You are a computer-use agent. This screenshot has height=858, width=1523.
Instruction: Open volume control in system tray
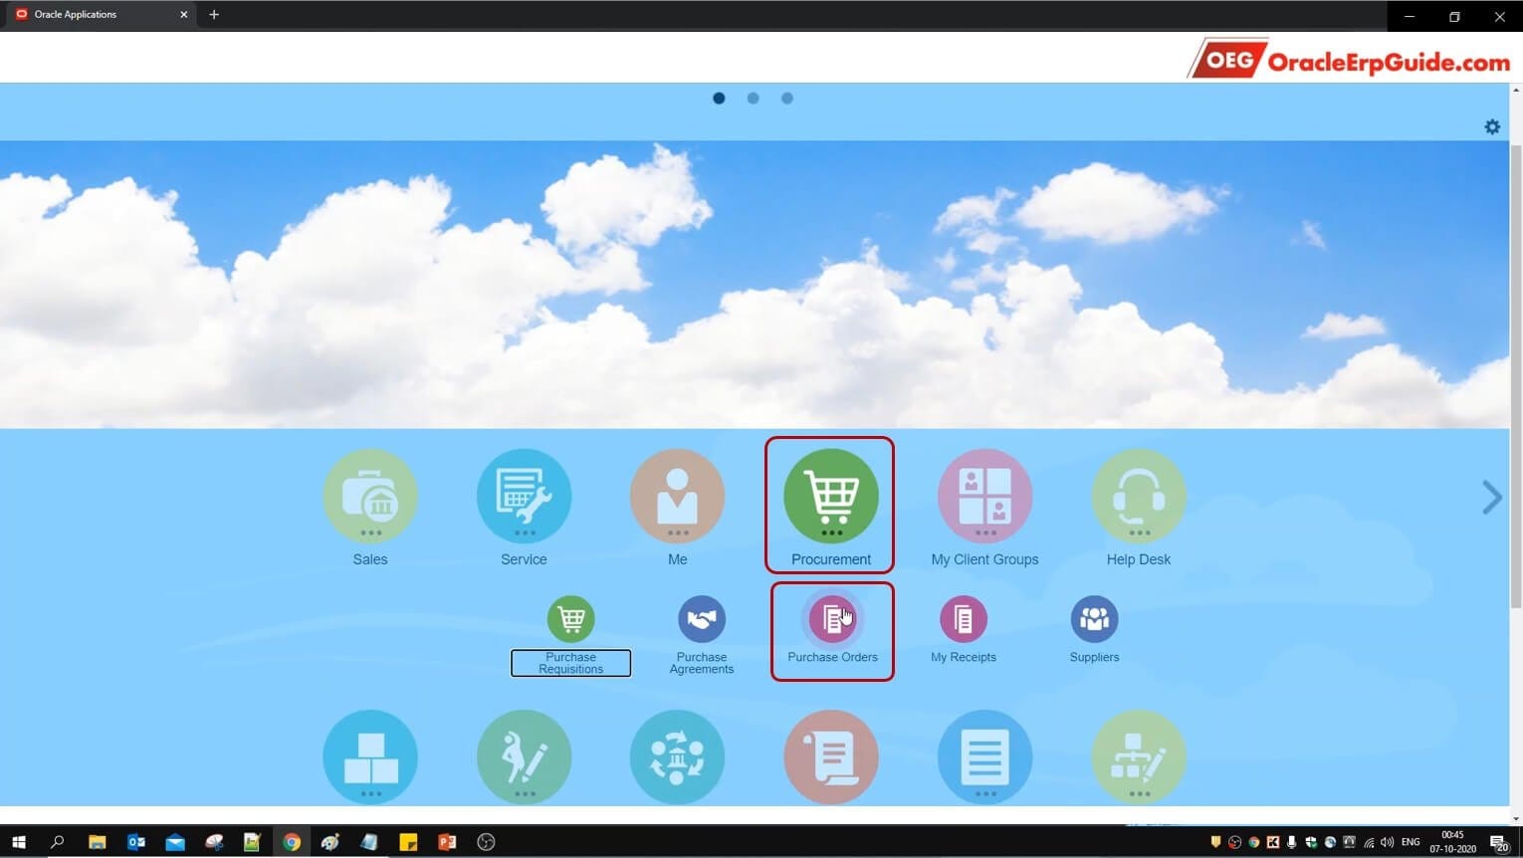(x=1387, y=842)
